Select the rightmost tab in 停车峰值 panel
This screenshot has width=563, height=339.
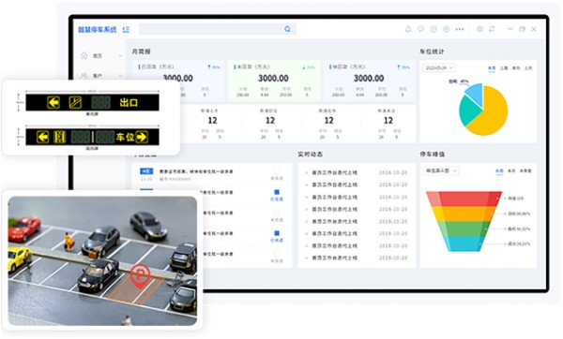(525, 171)
